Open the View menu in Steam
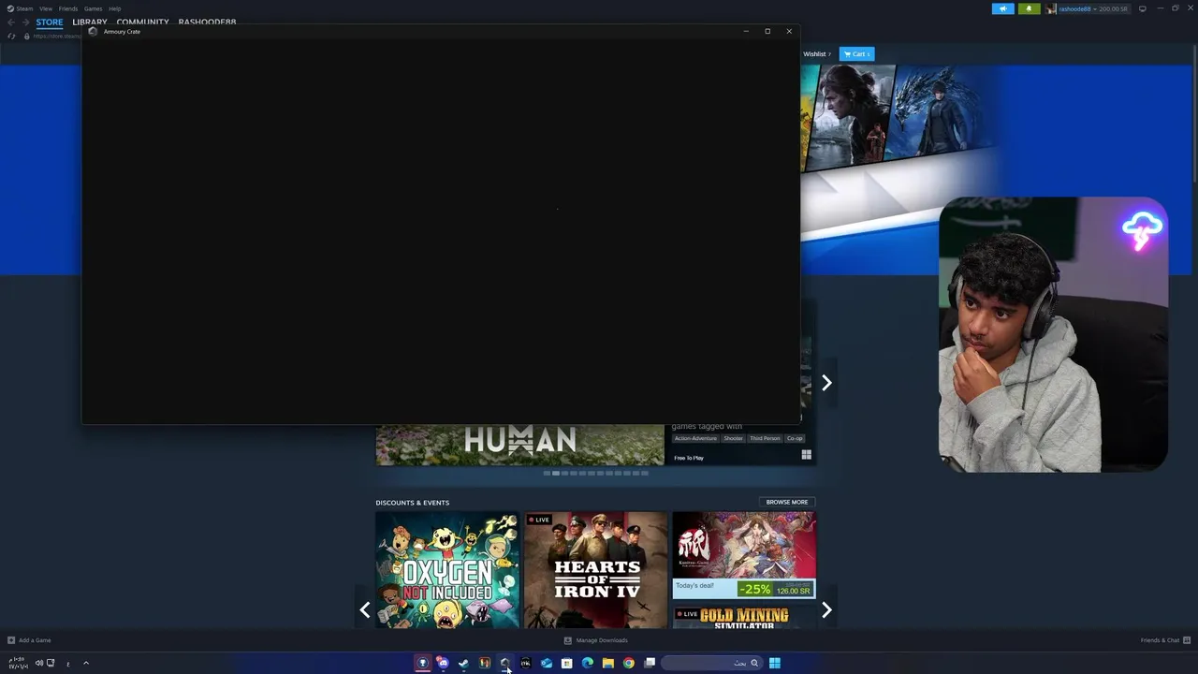 coord(45,8)
